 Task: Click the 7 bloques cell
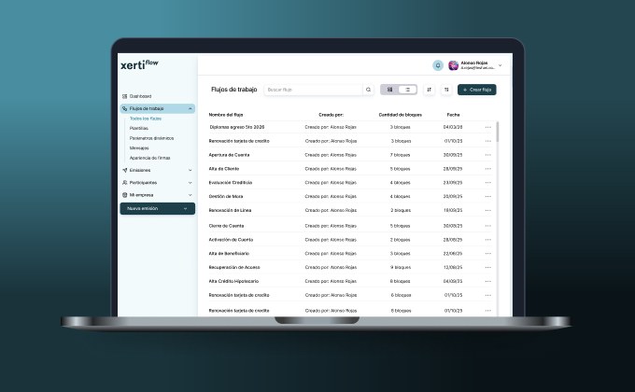[x=400, y=155]
